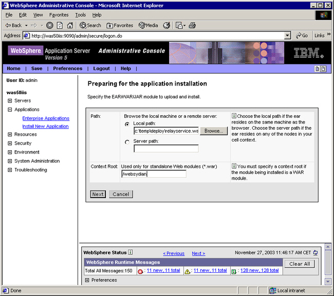Click Save in console navigation bar
The image size is (334, 296).
[x=36, y=68]
